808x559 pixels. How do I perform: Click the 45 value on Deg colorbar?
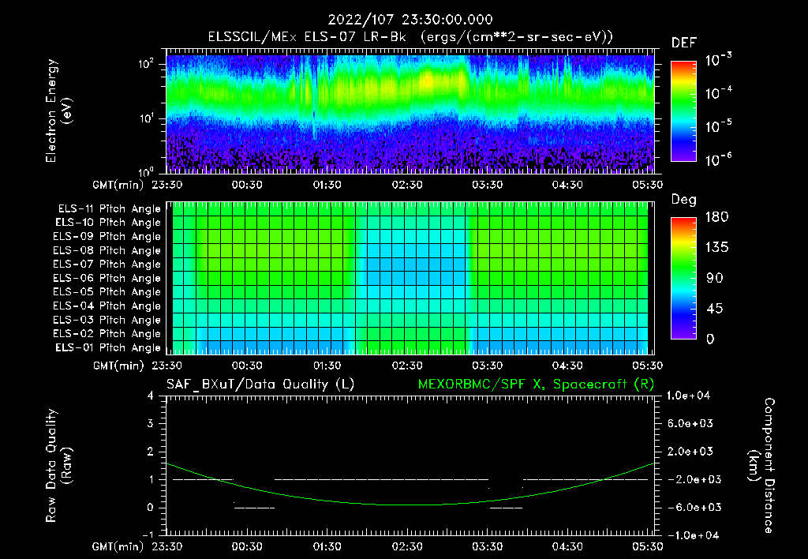[x=715, y=309]
